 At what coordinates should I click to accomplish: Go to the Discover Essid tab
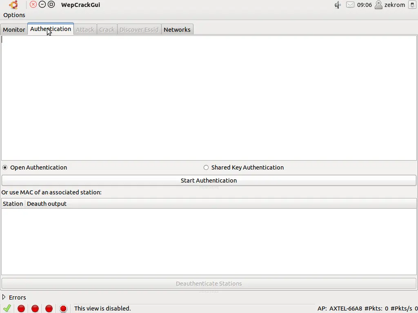pyautogui.click(x=139, y=29)
